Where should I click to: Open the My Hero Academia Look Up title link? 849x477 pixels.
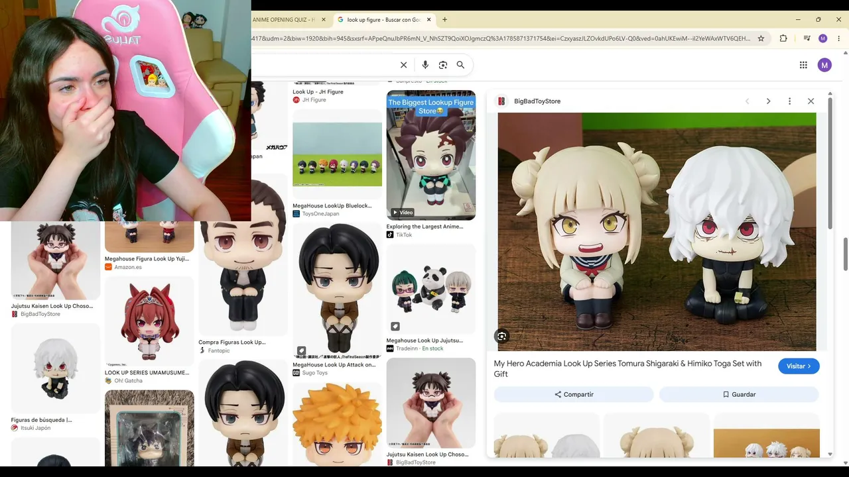coord(627,368)
